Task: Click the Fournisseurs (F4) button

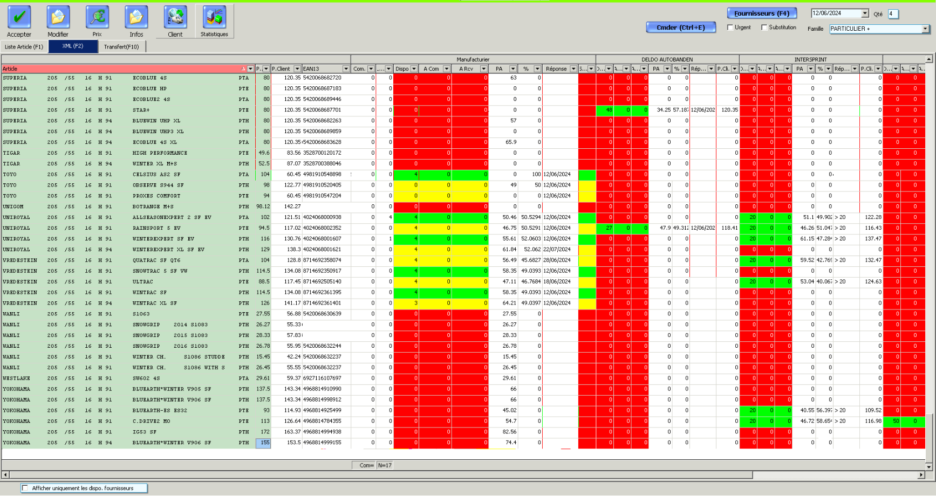Action: pyautogui.click(x=761, y=13)
